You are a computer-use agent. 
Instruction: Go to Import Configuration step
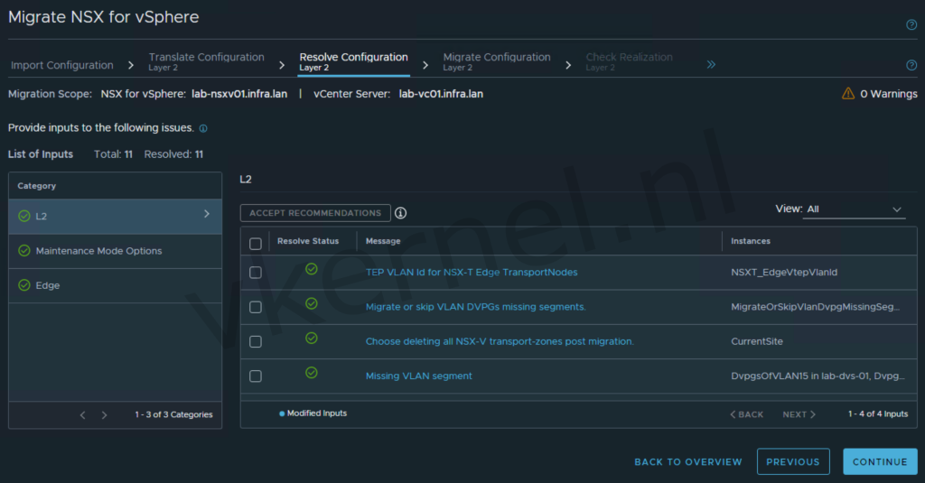pos(62,65)
